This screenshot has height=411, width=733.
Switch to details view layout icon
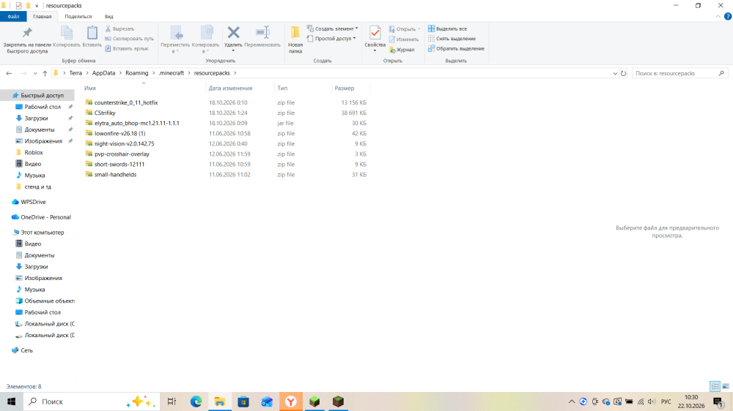[x=715, y=386]
